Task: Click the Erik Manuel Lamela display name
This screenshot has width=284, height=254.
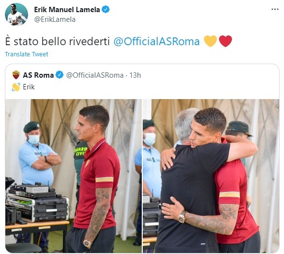Action: (x=67, y=10)
